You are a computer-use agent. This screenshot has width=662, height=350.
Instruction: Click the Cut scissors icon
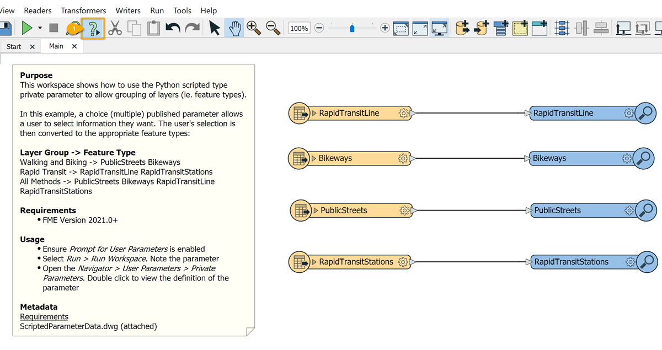point(115,28)
